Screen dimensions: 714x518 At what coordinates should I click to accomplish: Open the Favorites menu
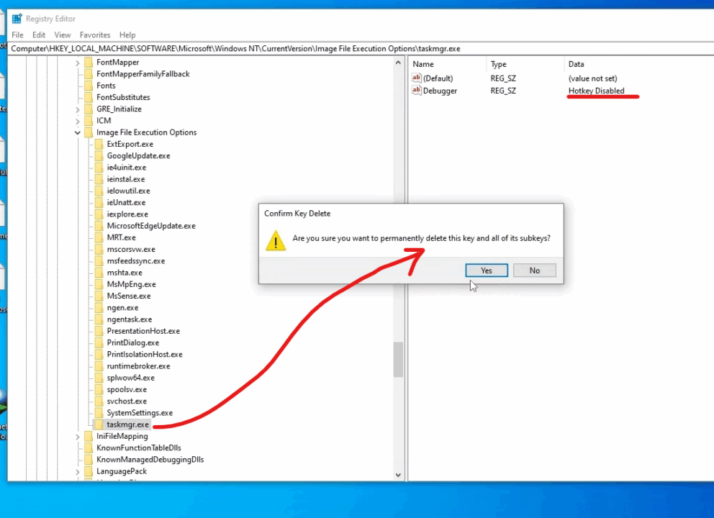95,35
